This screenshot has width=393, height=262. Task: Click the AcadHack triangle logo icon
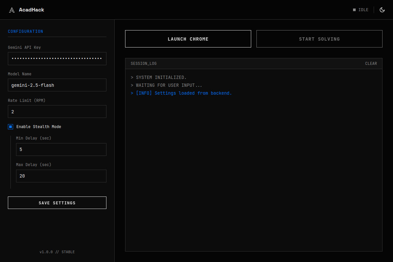click(x=12, y=9)
